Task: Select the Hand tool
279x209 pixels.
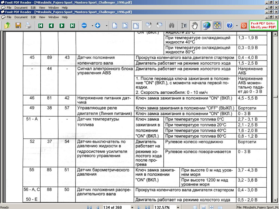Action: 194,26
